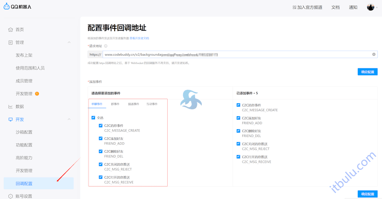Open the dropdown arrow next to avatar
Screen dimensions: 382x199
pyautogui.click(x=377, y=7)
